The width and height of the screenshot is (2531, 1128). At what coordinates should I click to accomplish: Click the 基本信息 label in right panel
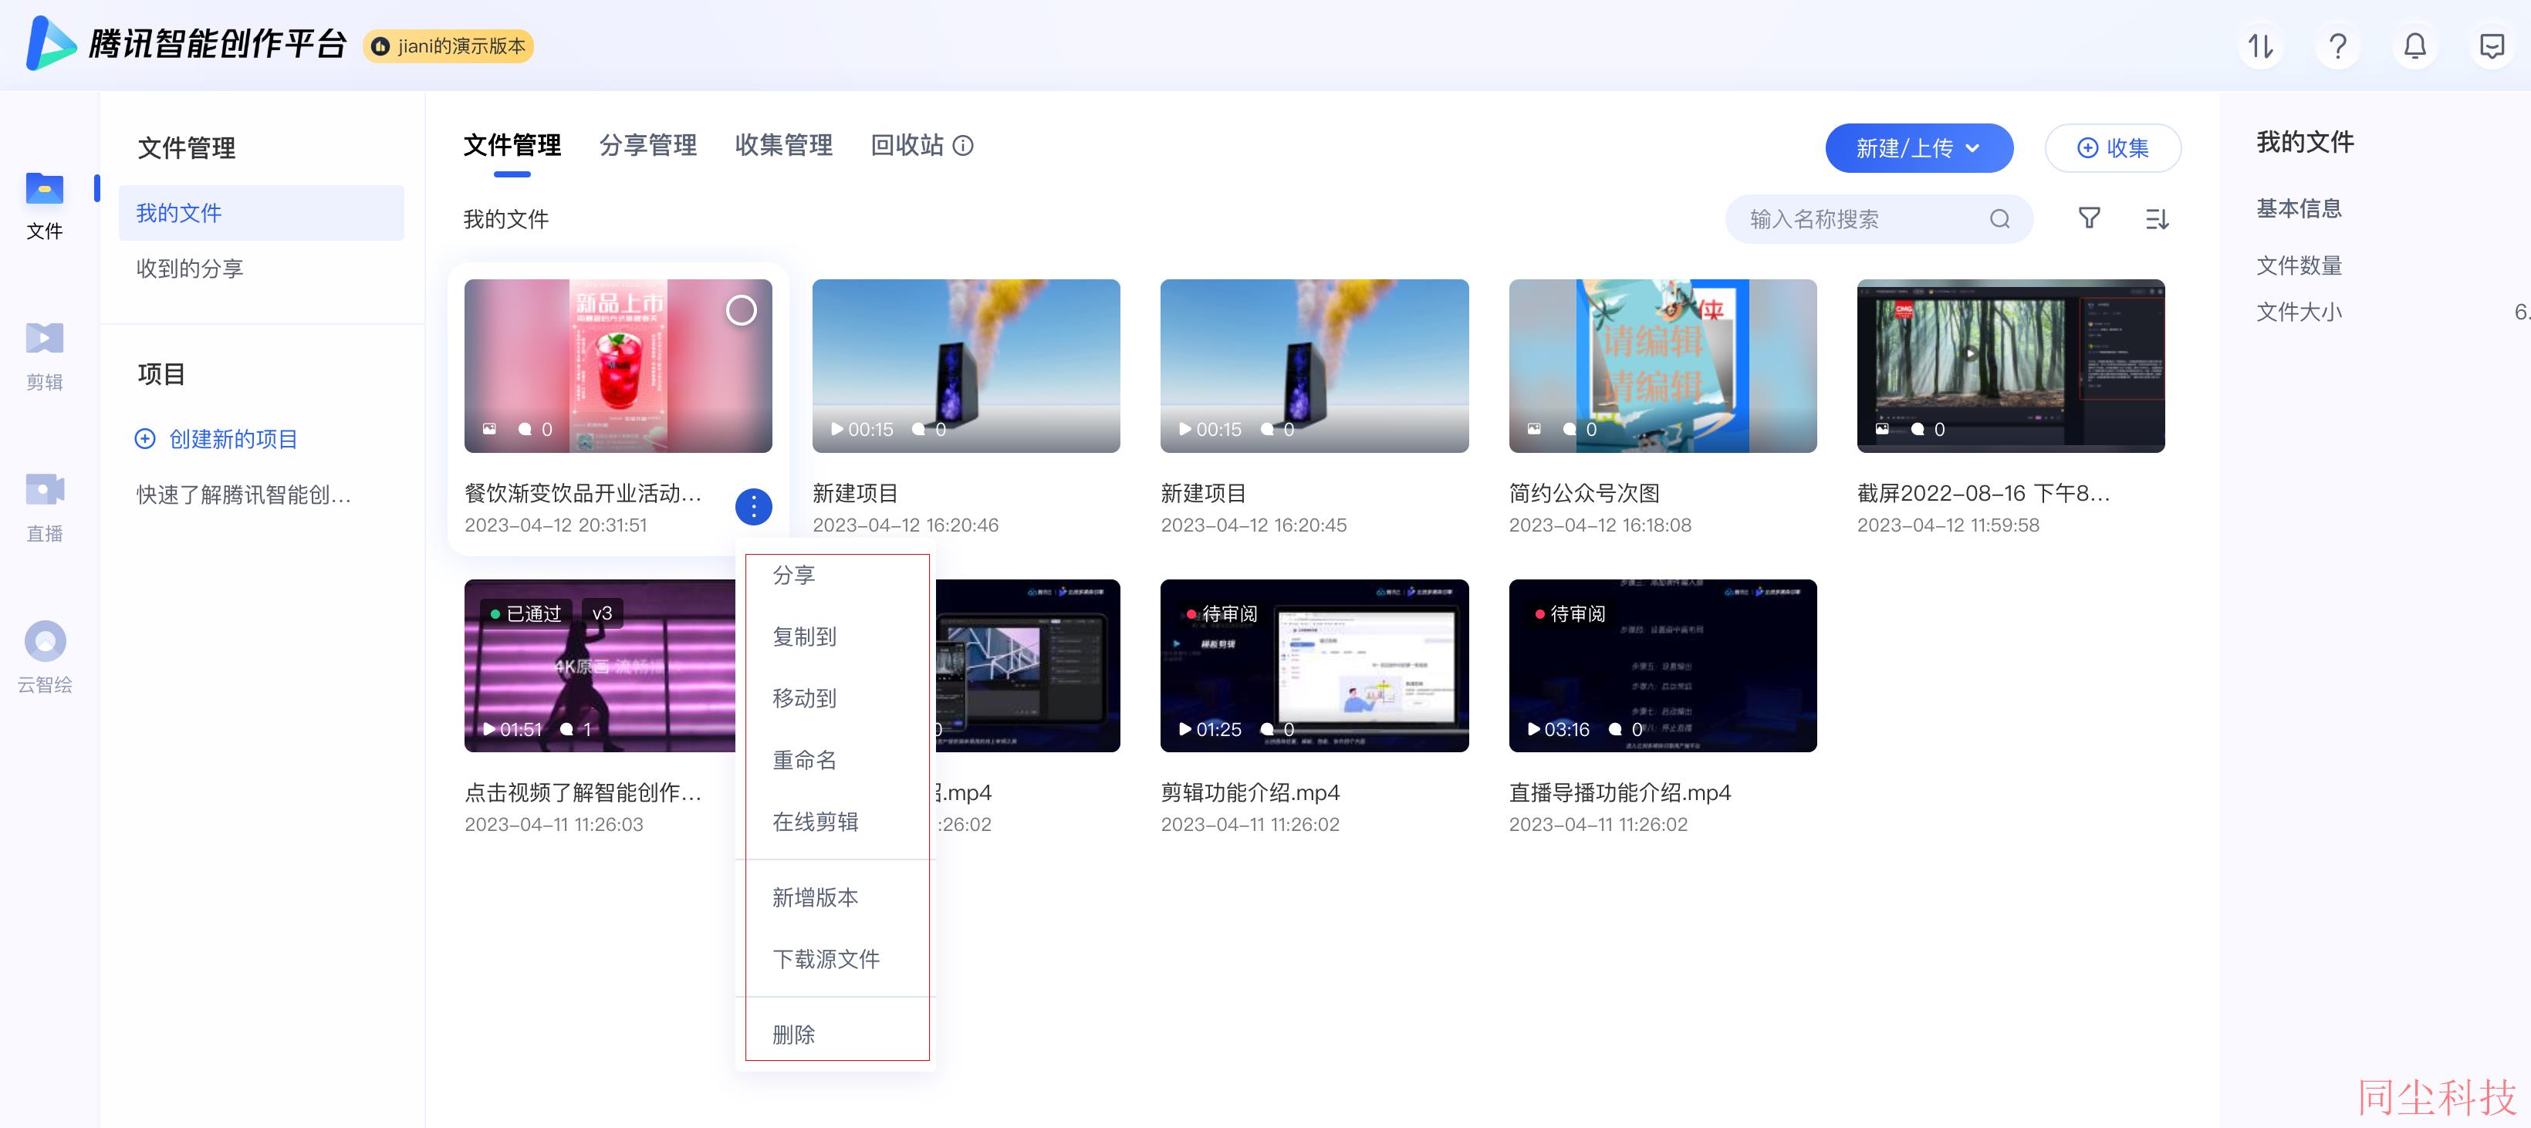(2300, 208)
